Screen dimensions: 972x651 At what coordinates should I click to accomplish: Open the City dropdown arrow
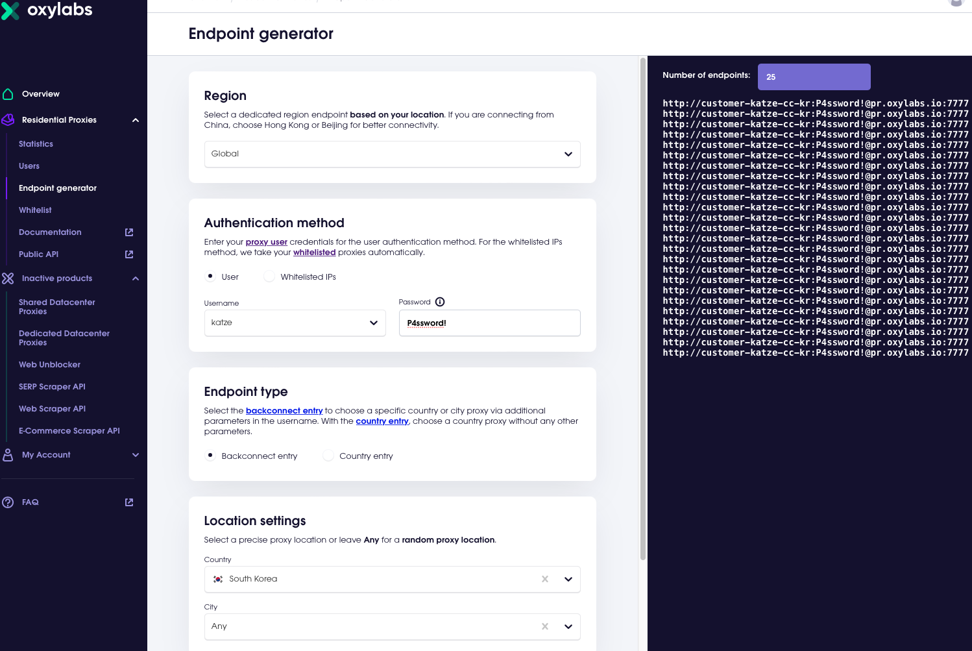[568, 627]
